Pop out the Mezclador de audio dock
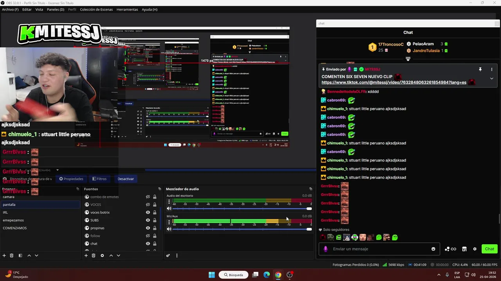The height and width of the screenshot is (281, 501). click(311, 189)
